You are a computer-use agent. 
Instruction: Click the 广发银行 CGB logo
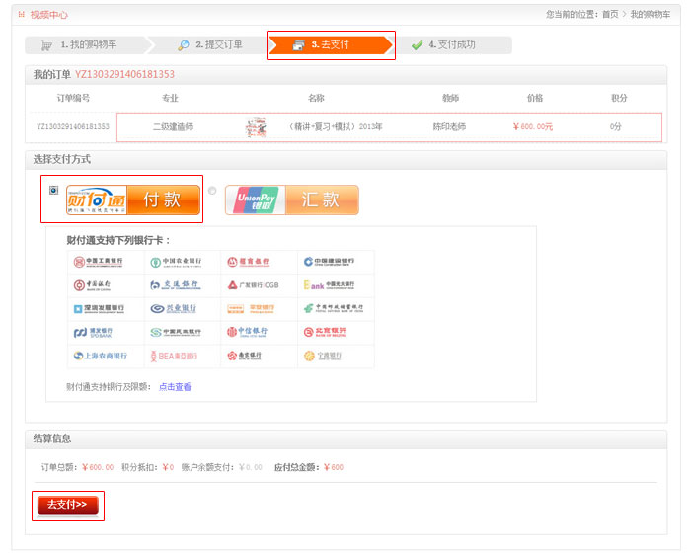(x=253, y=285)
